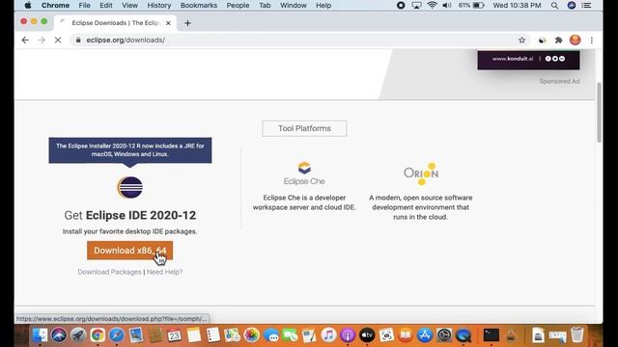
Task: Bookmark this page with the star icon
Action: (521, 40)
